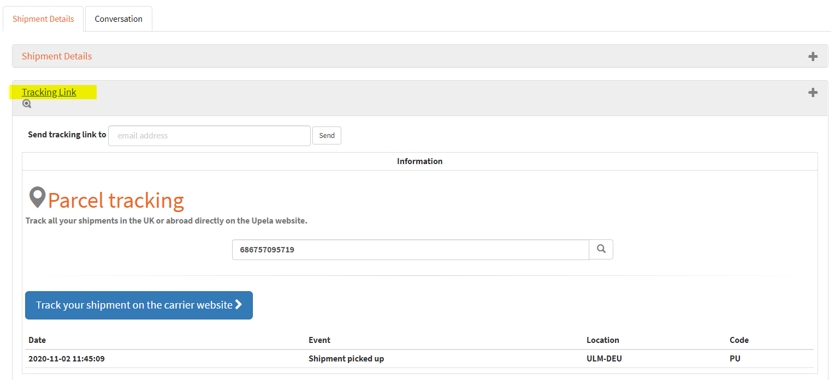
Task: Expand Shipment Details with plus icon
Action: pos(813,56)
